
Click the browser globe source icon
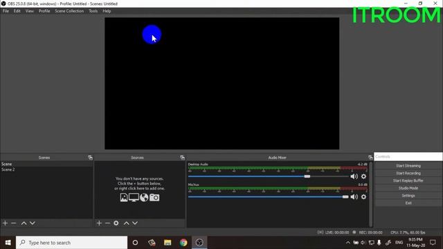pos(144,197)
